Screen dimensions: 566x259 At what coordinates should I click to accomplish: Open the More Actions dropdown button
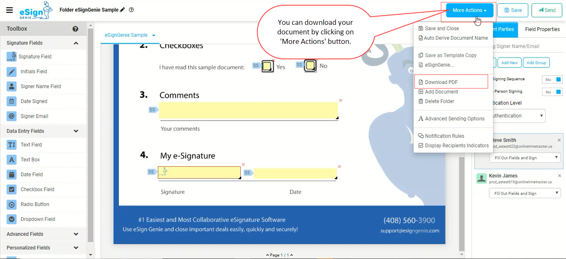point(469,10)
